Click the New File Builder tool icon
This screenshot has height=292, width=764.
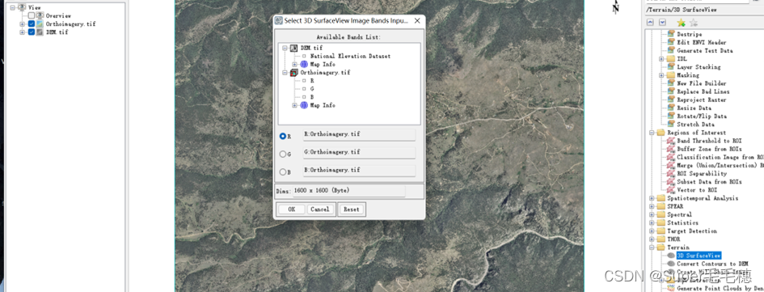click(x=671, y=83)
